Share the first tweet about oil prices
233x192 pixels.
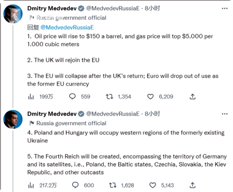[193, 97]
